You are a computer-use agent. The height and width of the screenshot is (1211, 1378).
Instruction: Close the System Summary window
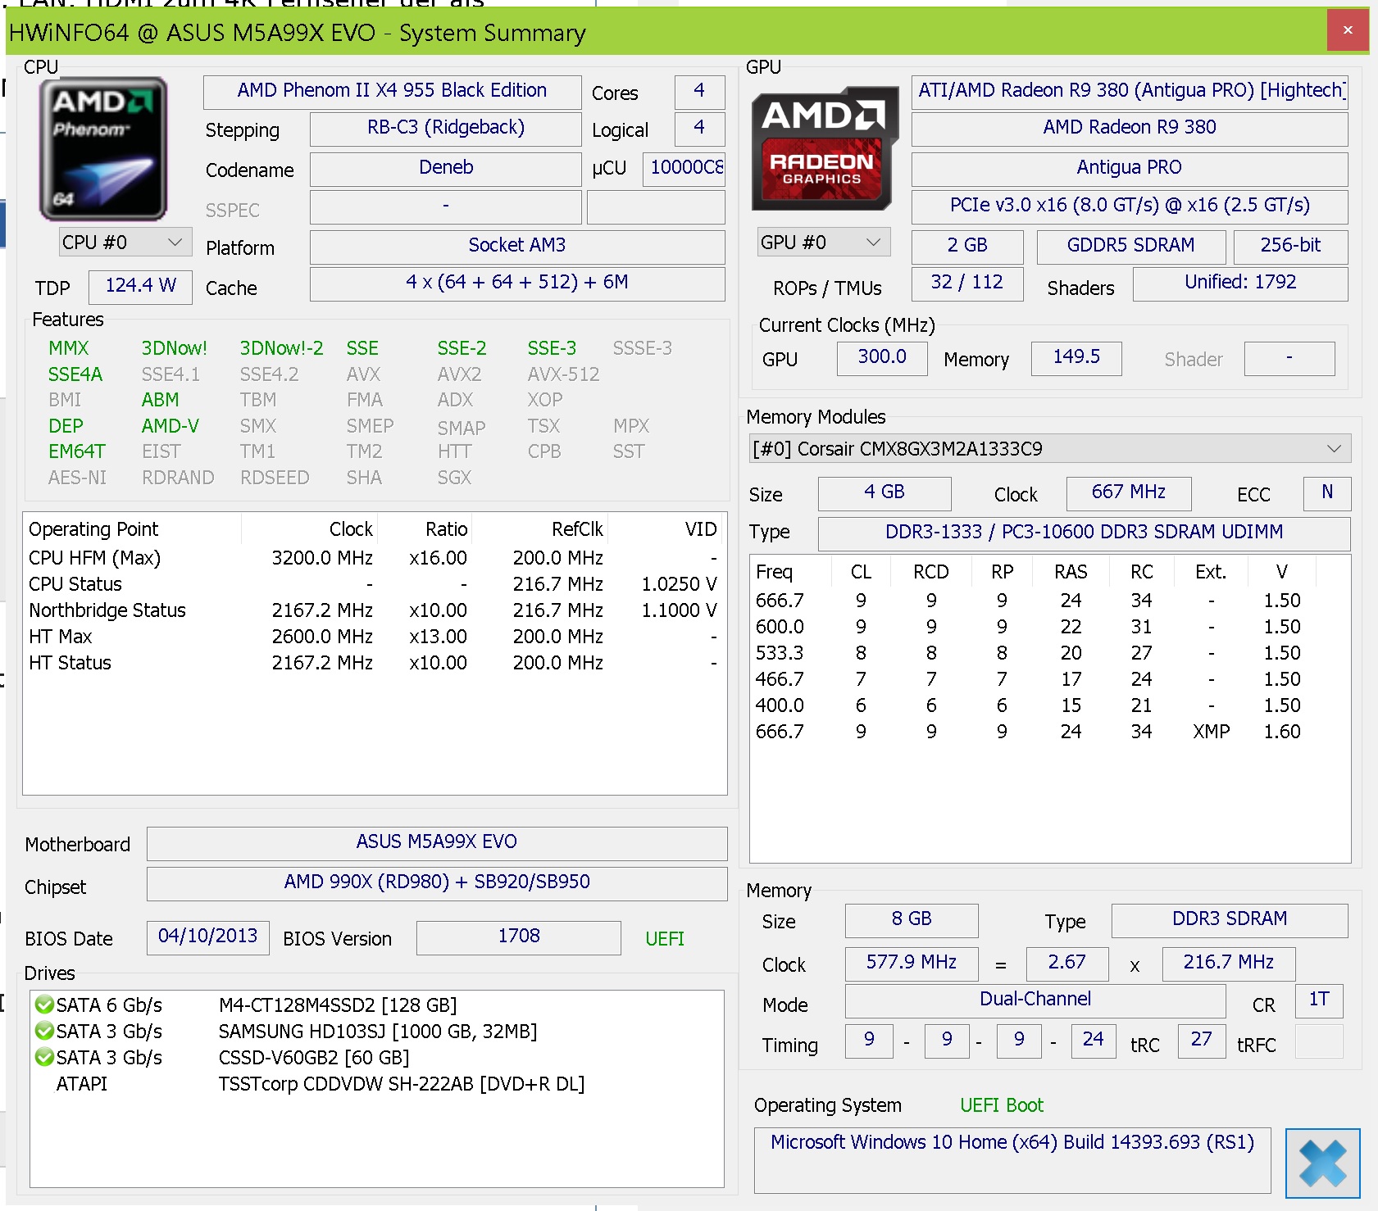click(x=1348, y=30)
